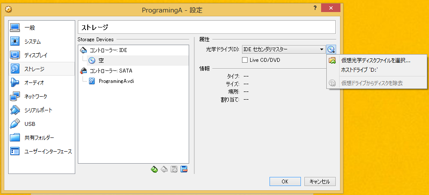
Task: Click the Storage Devices label
Action: (95, 40)
